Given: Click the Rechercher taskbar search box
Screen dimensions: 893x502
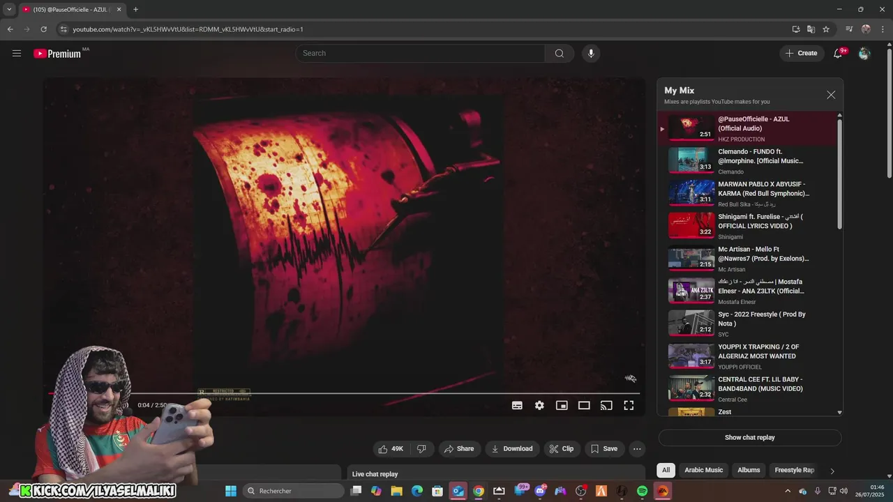Looking at the screenshot, I should click(x=294, y=491).
